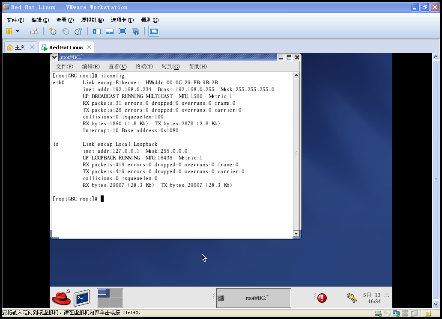
Task: Click the CD/DVD drive status icon
Action: 387,313
